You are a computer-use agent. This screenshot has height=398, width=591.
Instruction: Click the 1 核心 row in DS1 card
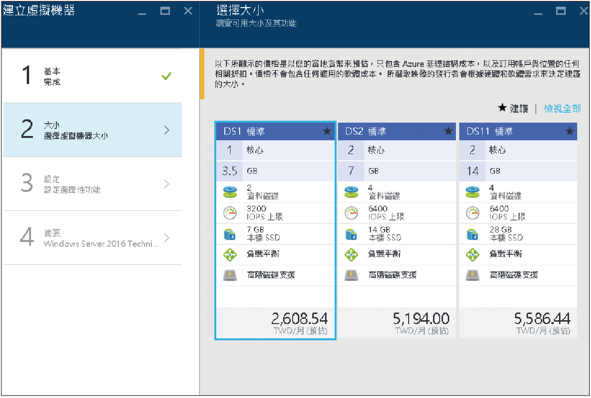click(275, 150)
